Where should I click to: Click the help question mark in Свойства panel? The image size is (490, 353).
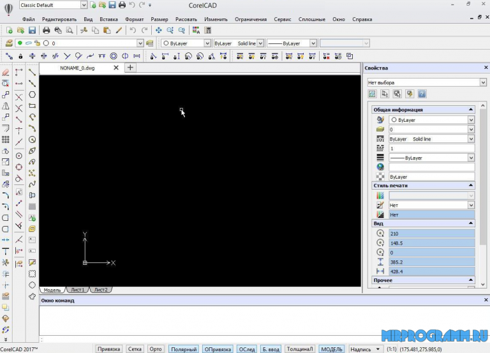(422, 94)
